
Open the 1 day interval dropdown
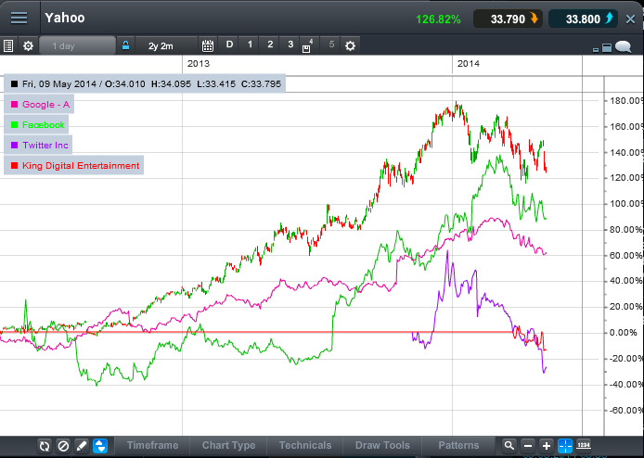[77, 45]
